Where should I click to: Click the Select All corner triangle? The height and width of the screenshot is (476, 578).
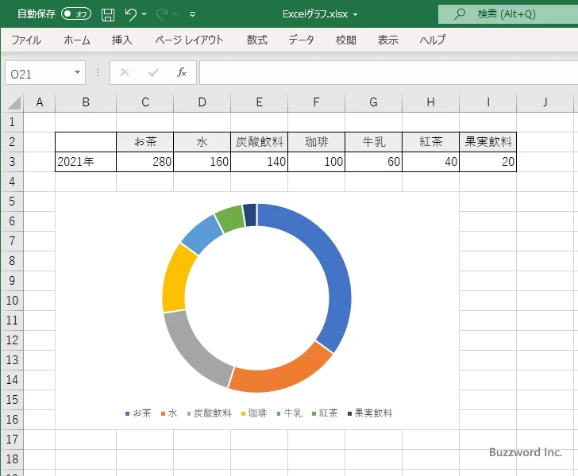tap(14, 102)
